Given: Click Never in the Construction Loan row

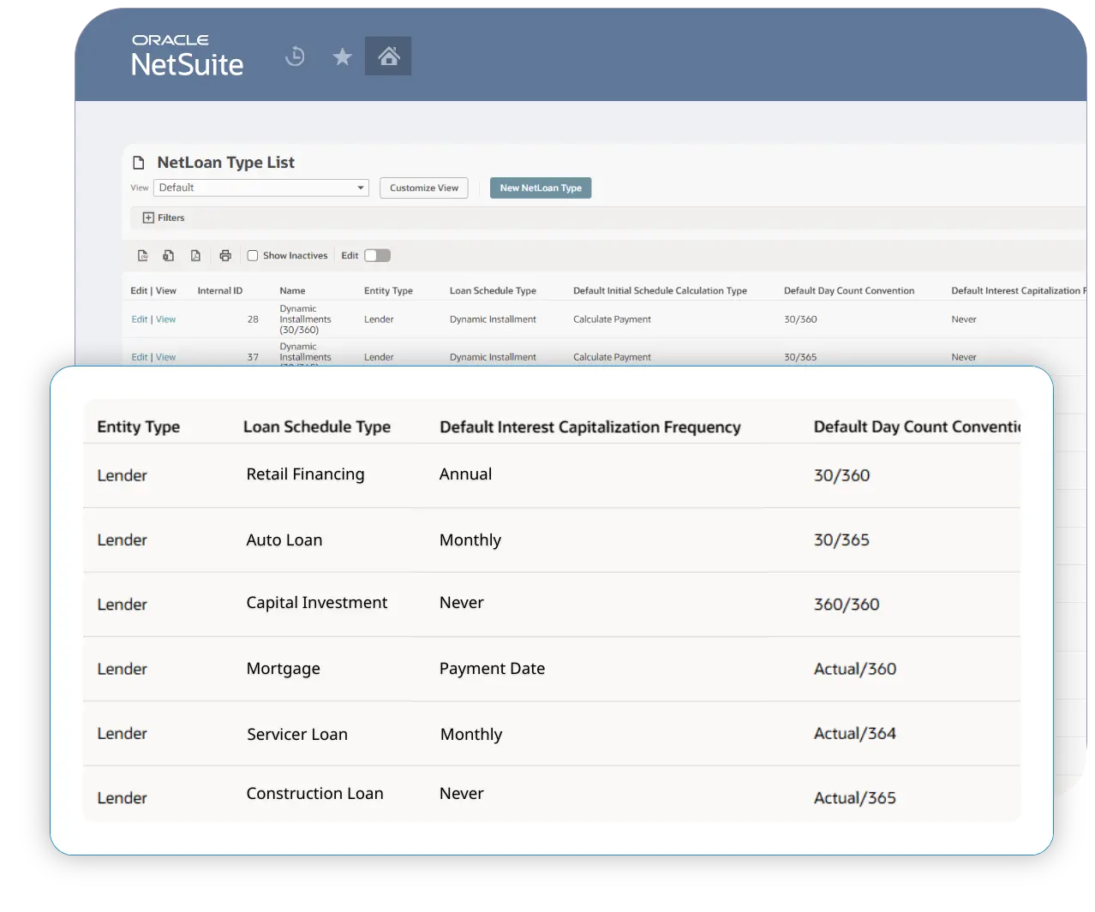Looking at the screenshot, I should (462, 794).
